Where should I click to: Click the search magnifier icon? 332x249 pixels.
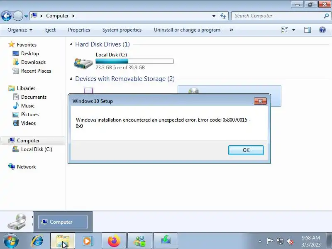click(x=326, y=16)
